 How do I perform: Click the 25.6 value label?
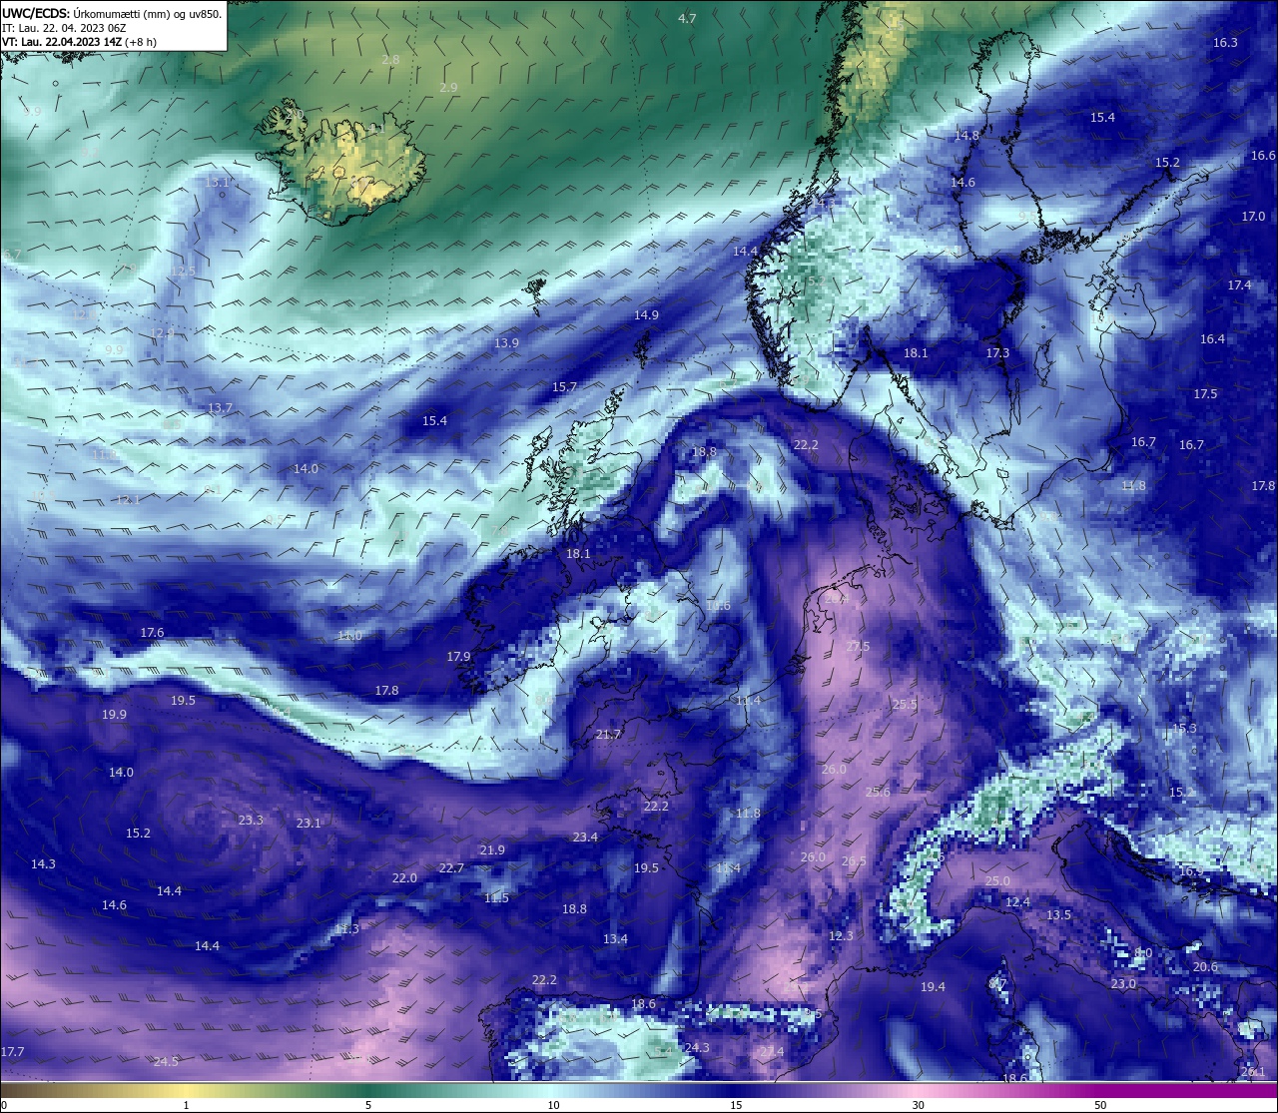tap(878, 793)
